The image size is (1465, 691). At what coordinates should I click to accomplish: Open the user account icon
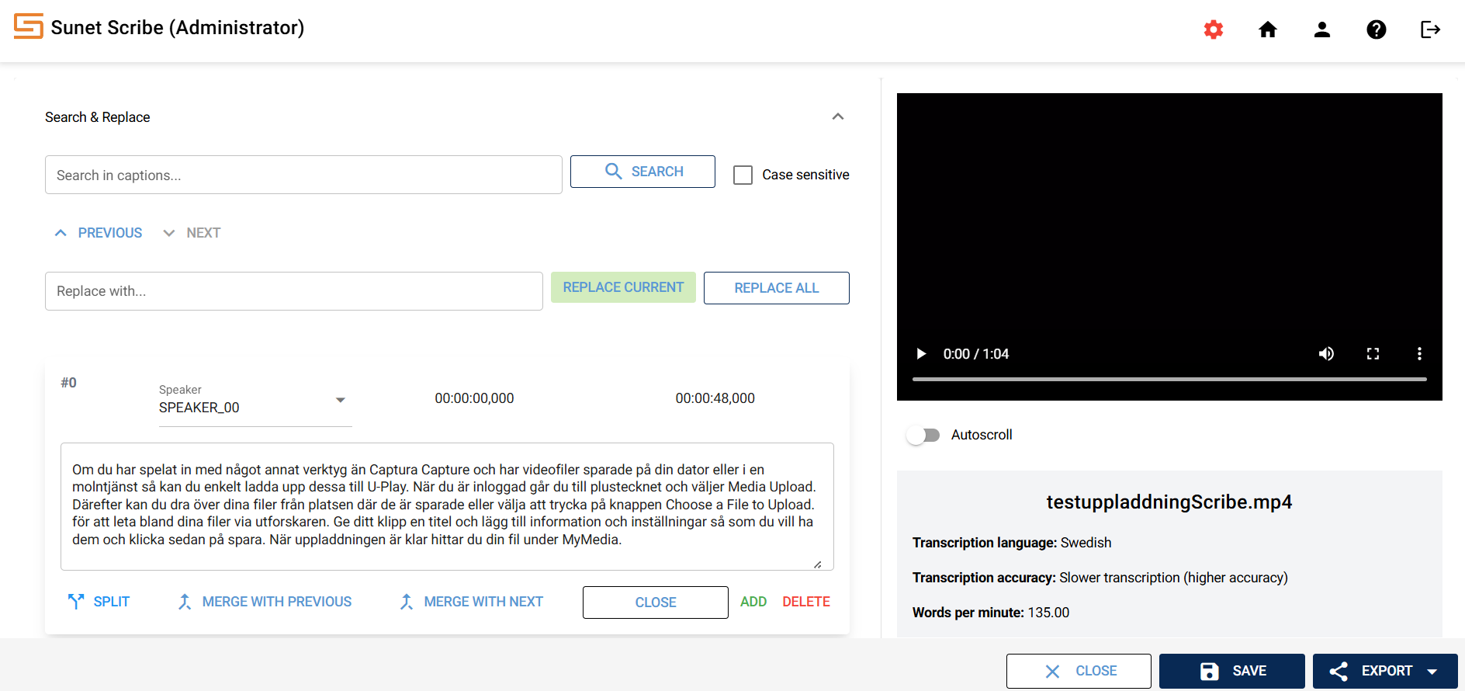click(x=1321, y=30)
